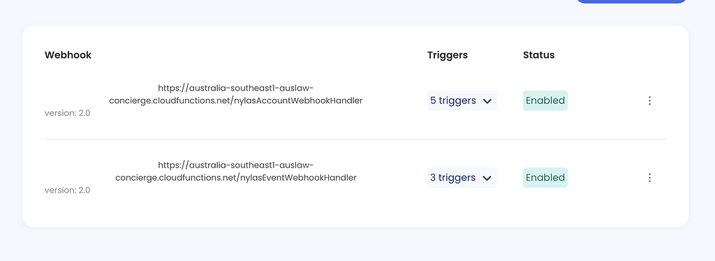Click the divider line between the two webhooks

(355, 139)
